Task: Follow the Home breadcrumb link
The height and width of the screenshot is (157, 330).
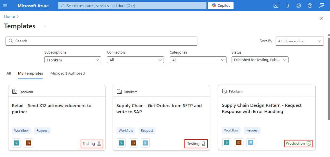Action: [10, 16]
